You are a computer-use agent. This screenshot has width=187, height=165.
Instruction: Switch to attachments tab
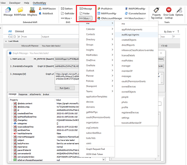click(x=35, y=94)
